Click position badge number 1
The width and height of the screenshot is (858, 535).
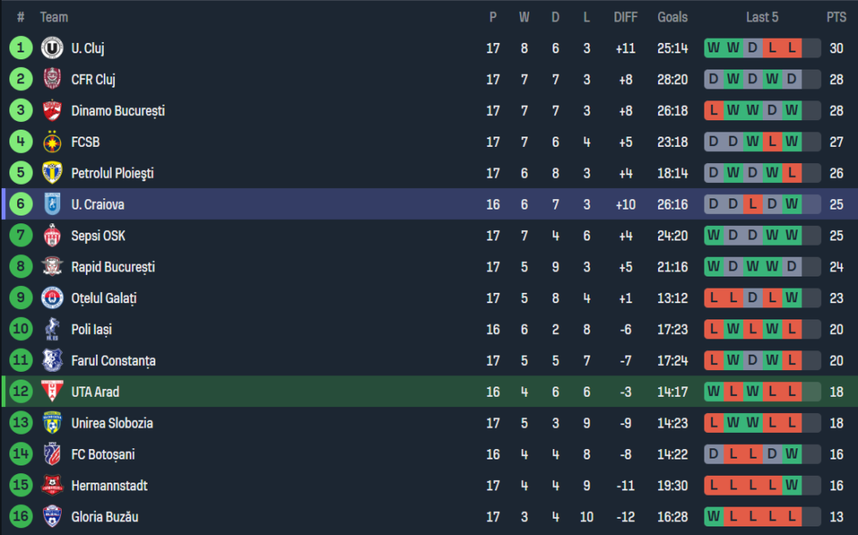(21, 48)
